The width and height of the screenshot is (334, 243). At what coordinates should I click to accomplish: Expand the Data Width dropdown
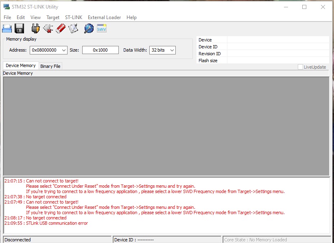coord(172,50)
